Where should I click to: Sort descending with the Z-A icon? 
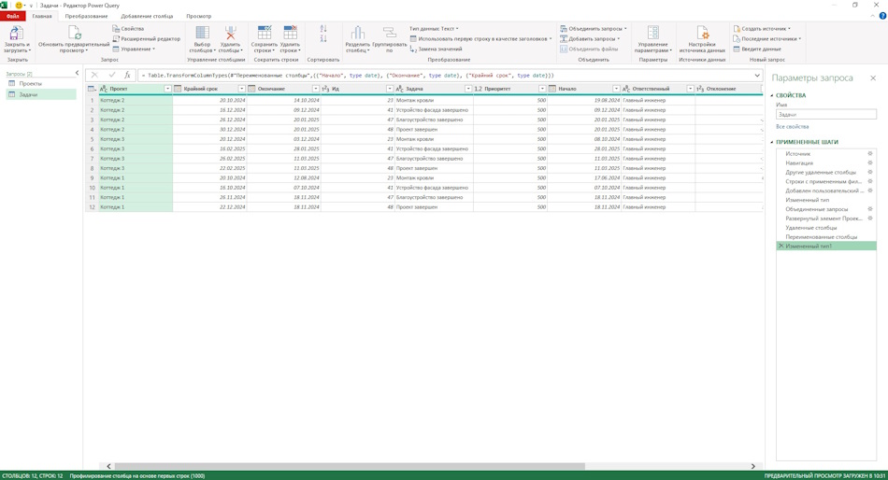click(323, 38)
